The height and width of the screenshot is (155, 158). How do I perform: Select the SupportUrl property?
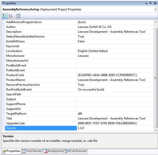[x=41, y=109]
